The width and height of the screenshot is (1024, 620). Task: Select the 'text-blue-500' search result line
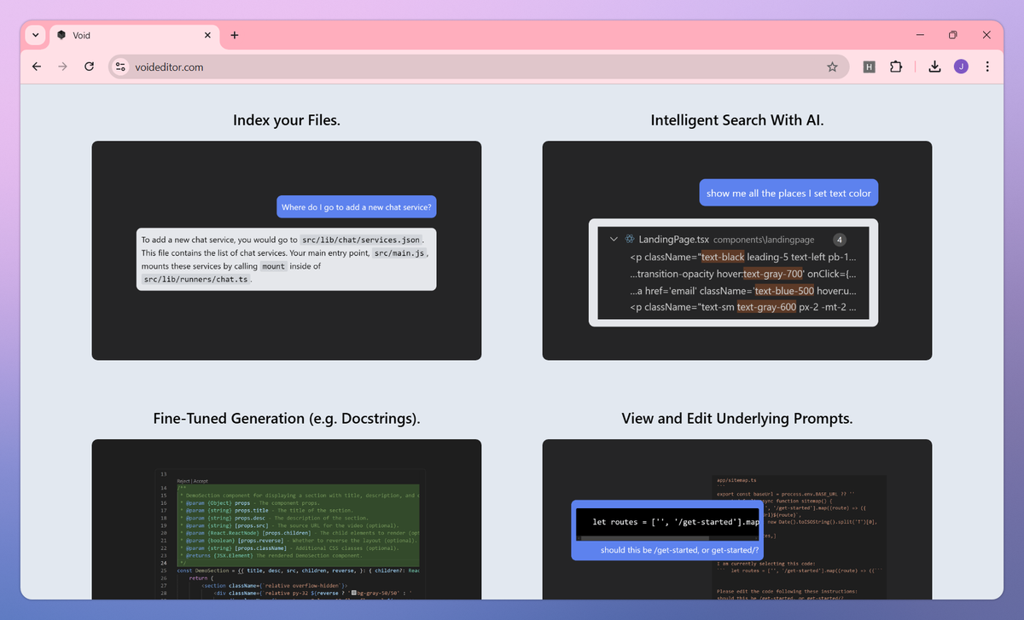coord(742,291)
